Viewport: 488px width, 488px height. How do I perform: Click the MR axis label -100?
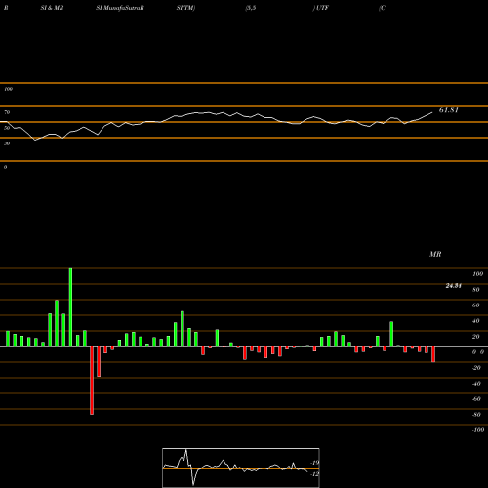pyautogui.click(x=478, y=430)
